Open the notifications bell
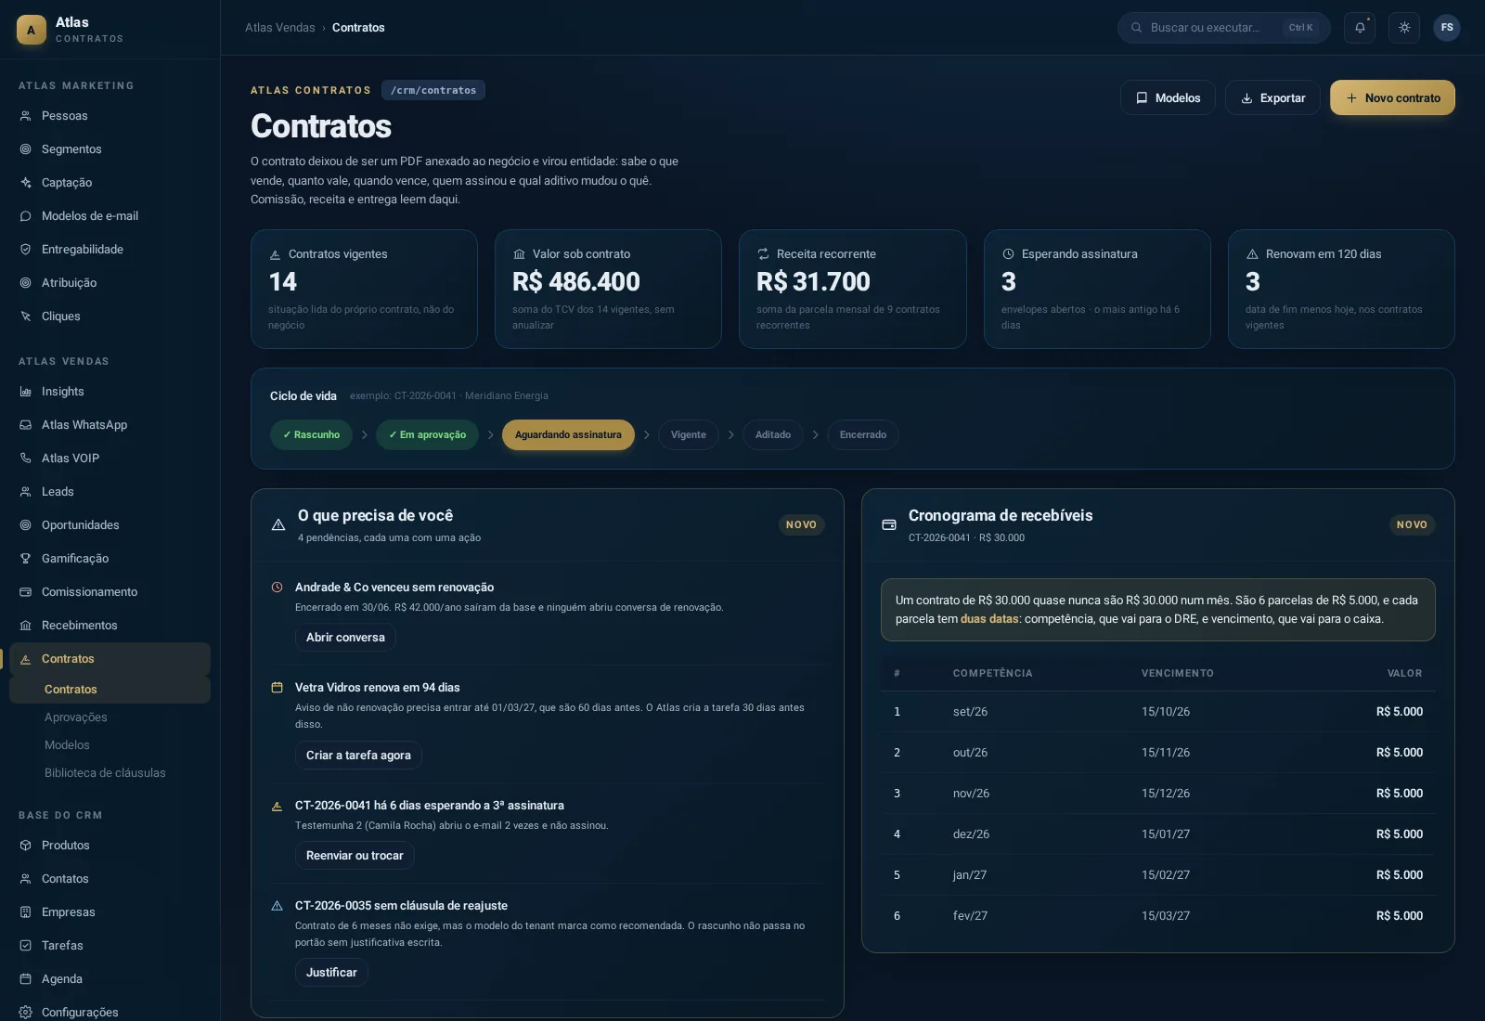The width and height of the screenshot is (1485, 1021). pyautogui.click(x=1360, y=28)
